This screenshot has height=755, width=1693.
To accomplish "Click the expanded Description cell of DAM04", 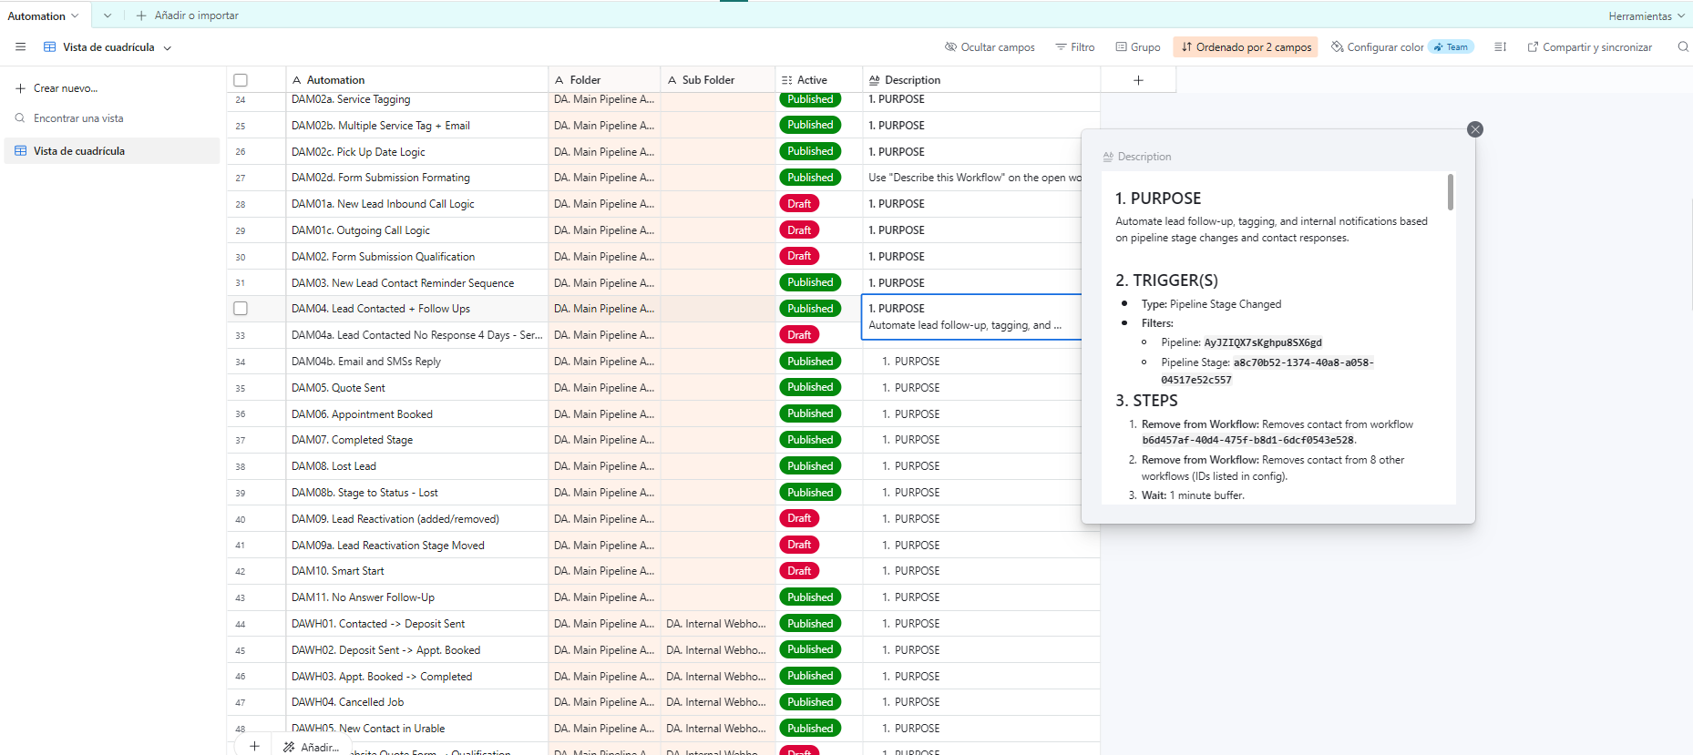I will (971, 317).
